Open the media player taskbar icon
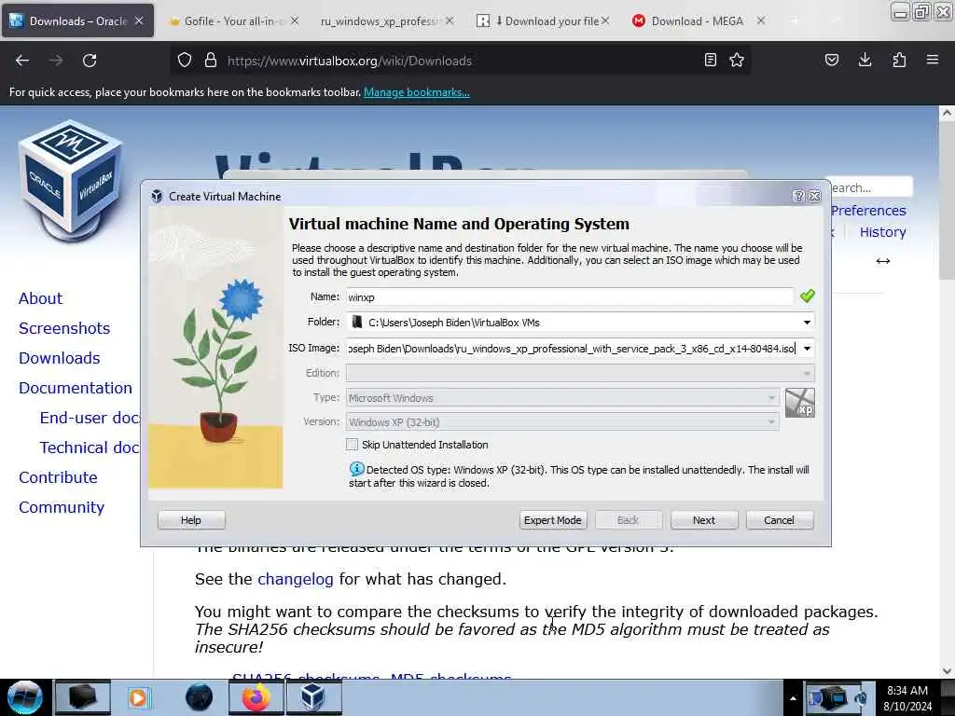This screenshot has width=955, height=716. click(x=138, y=697)
